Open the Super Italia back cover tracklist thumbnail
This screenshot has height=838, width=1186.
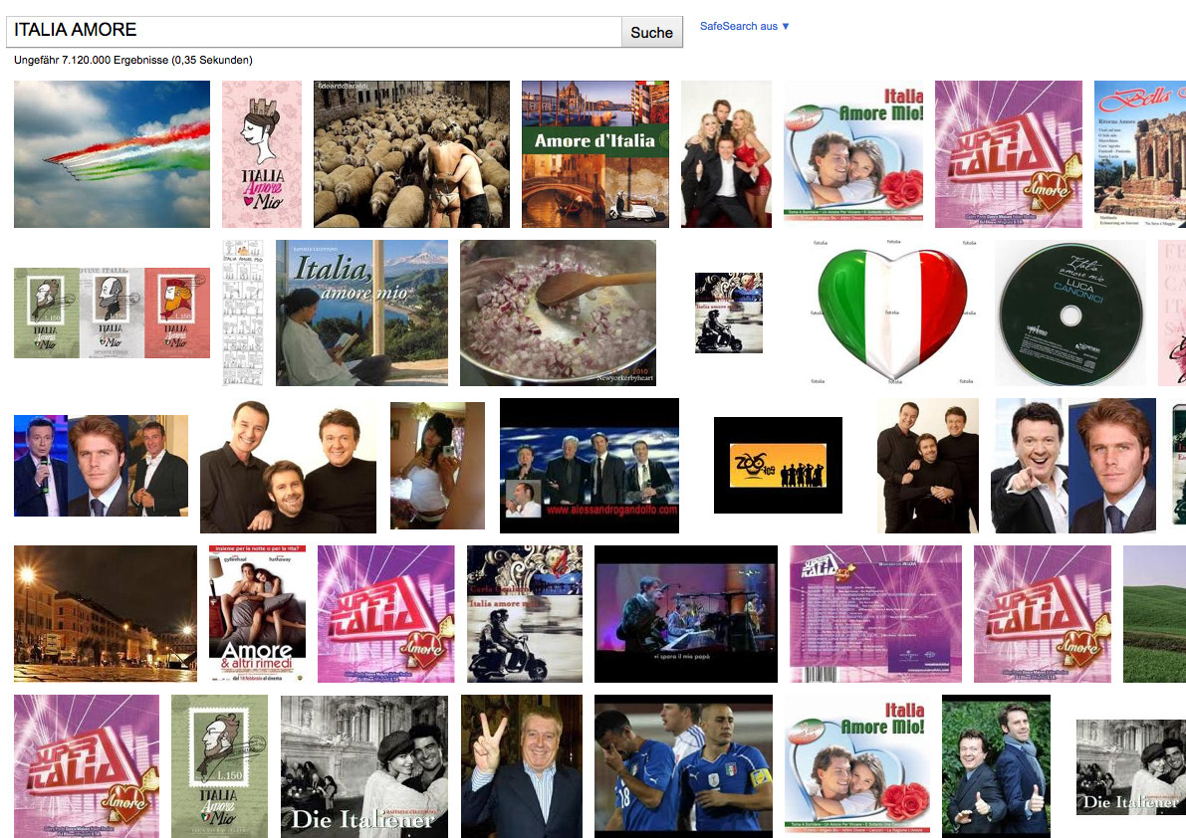[876, 614]
